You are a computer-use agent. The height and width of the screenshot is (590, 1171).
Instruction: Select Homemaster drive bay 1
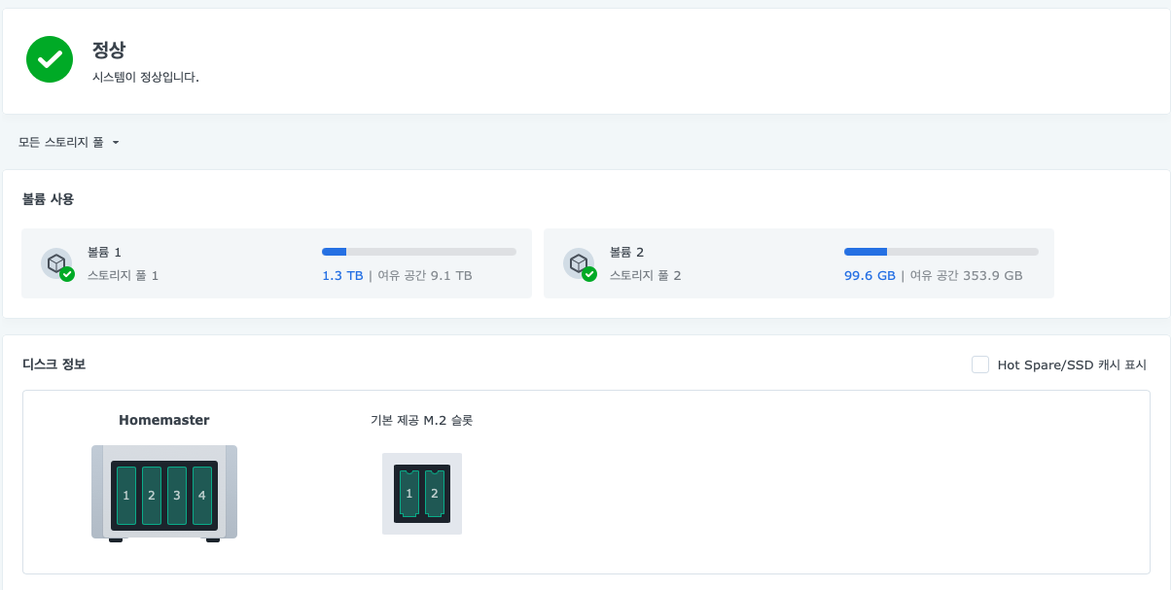[x=126, y=495]
